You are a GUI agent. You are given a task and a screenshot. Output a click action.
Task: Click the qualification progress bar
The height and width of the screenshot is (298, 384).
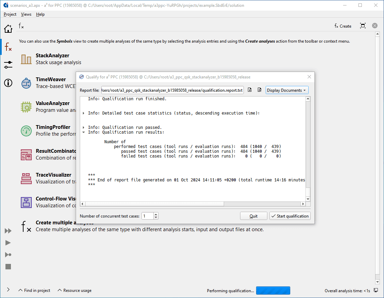click(x=273, y=290)
